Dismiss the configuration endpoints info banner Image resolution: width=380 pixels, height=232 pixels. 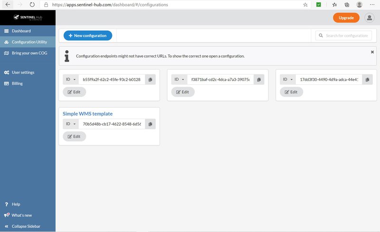coord(372,52)
